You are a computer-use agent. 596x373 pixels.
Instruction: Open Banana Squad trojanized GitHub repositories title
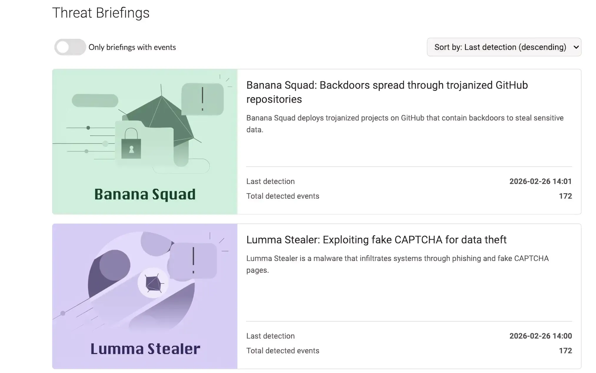pos(387,92)
